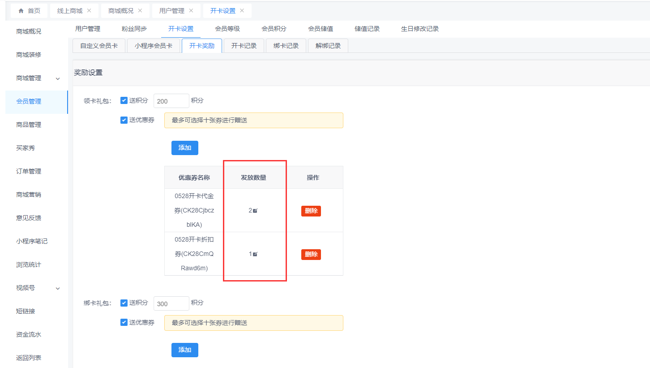Image resolution: width=650 pixels, height=368 pixels.
Task: Close the 用户管理 tab
Action: coord(191,11)
